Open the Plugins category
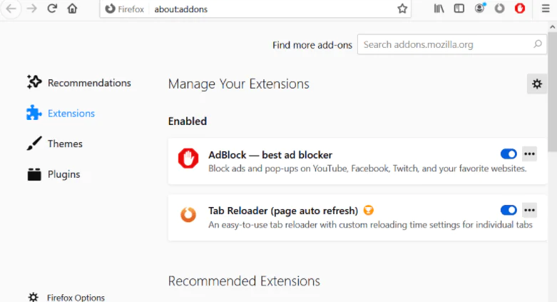Image resolution: width=557 pixels, height=302 pixels. (63, 174)
